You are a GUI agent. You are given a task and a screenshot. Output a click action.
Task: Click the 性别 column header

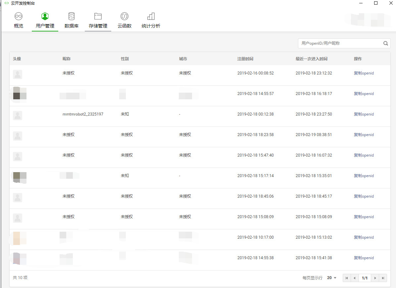click(125, 59)
